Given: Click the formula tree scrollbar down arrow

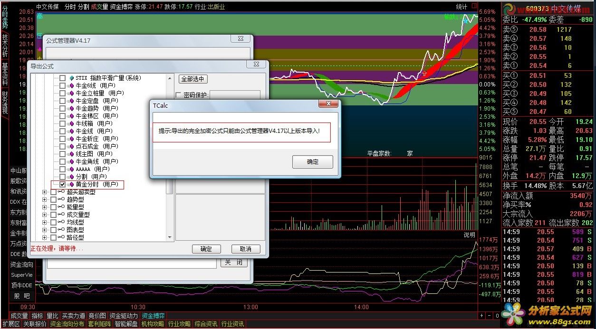Looking at the screenshot, I should coord(170,237).
